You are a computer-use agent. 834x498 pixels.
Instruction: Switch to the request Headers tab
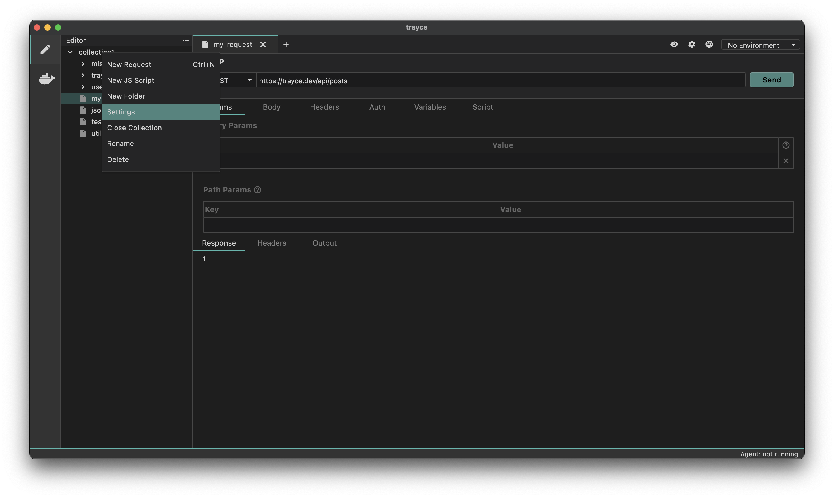[324, 107]
